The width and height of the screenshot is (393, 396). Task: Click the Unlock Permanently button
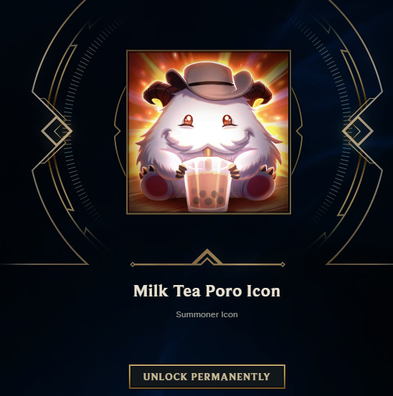click(x=207, y=377)
